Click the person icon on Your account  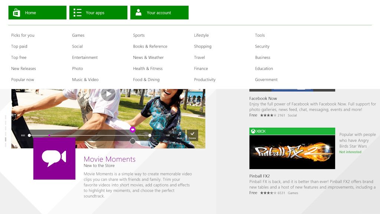[x=138, y=12]
